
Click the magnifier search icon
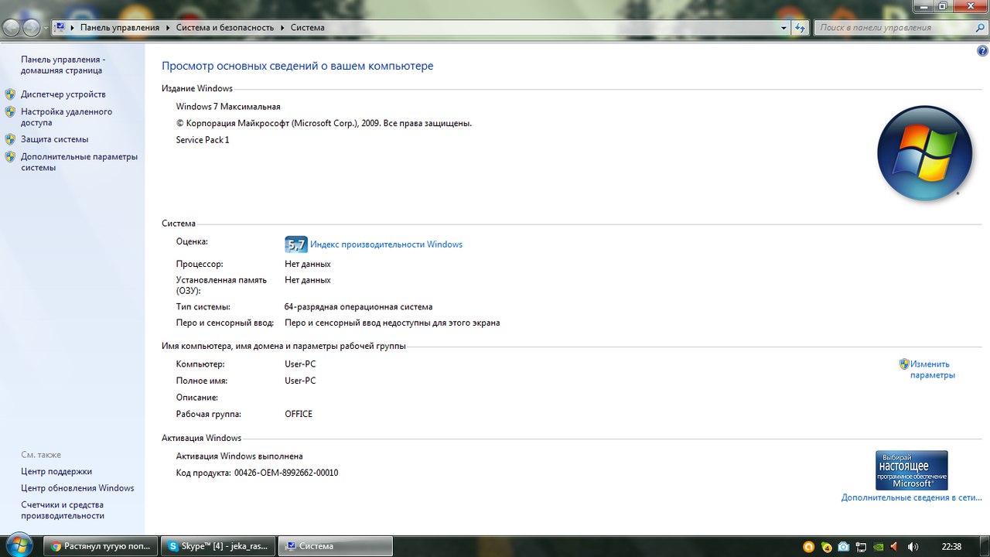[978, 28]
